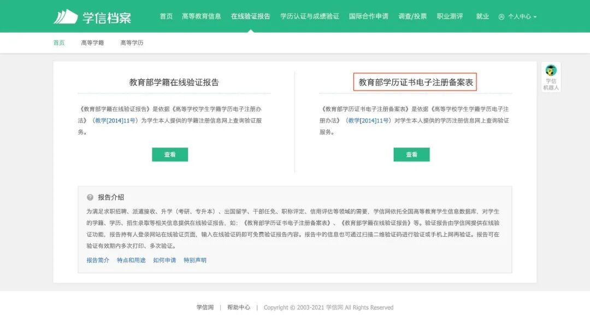This screenshot has height=323, width=590.
Task: Open the 特别声明 link
Action: click(x=195, y=260)
